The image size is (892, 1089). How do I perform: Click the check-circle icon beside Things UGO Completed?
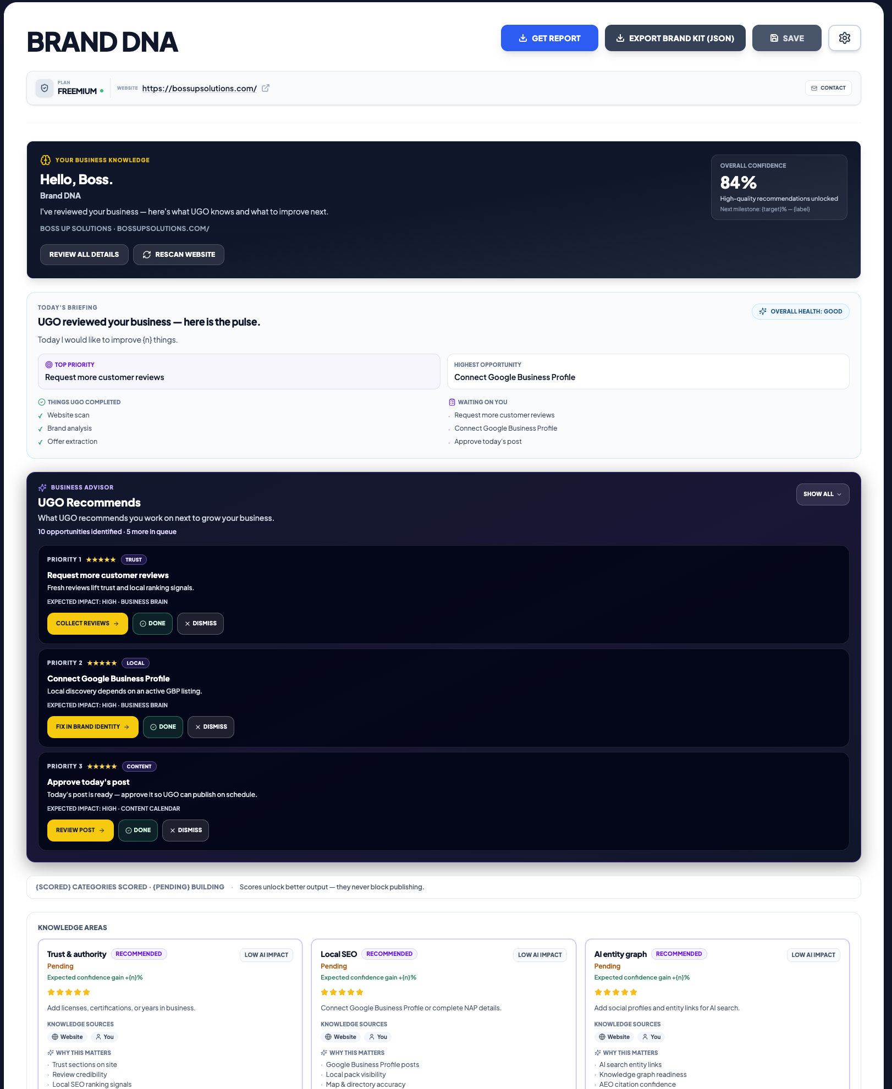[x=42, y=402]
